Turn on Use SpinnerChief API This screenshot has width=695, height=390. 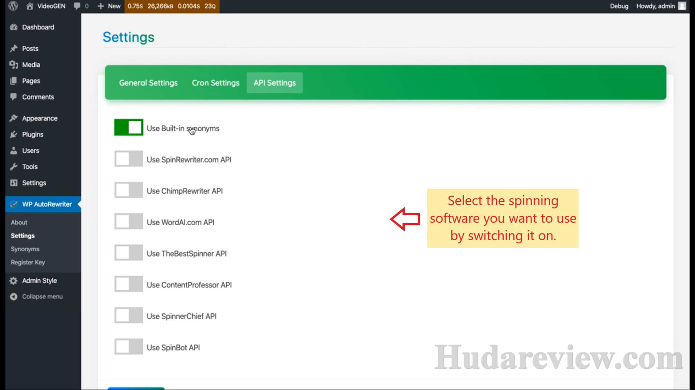pyautogui.click(x=129, y=315)
